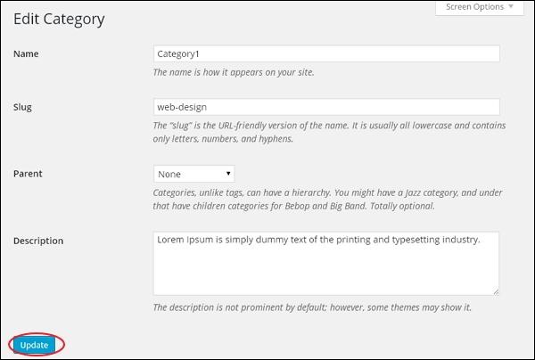
Task: Click the Screen Options arrow icon
Action: click(510, 7)
